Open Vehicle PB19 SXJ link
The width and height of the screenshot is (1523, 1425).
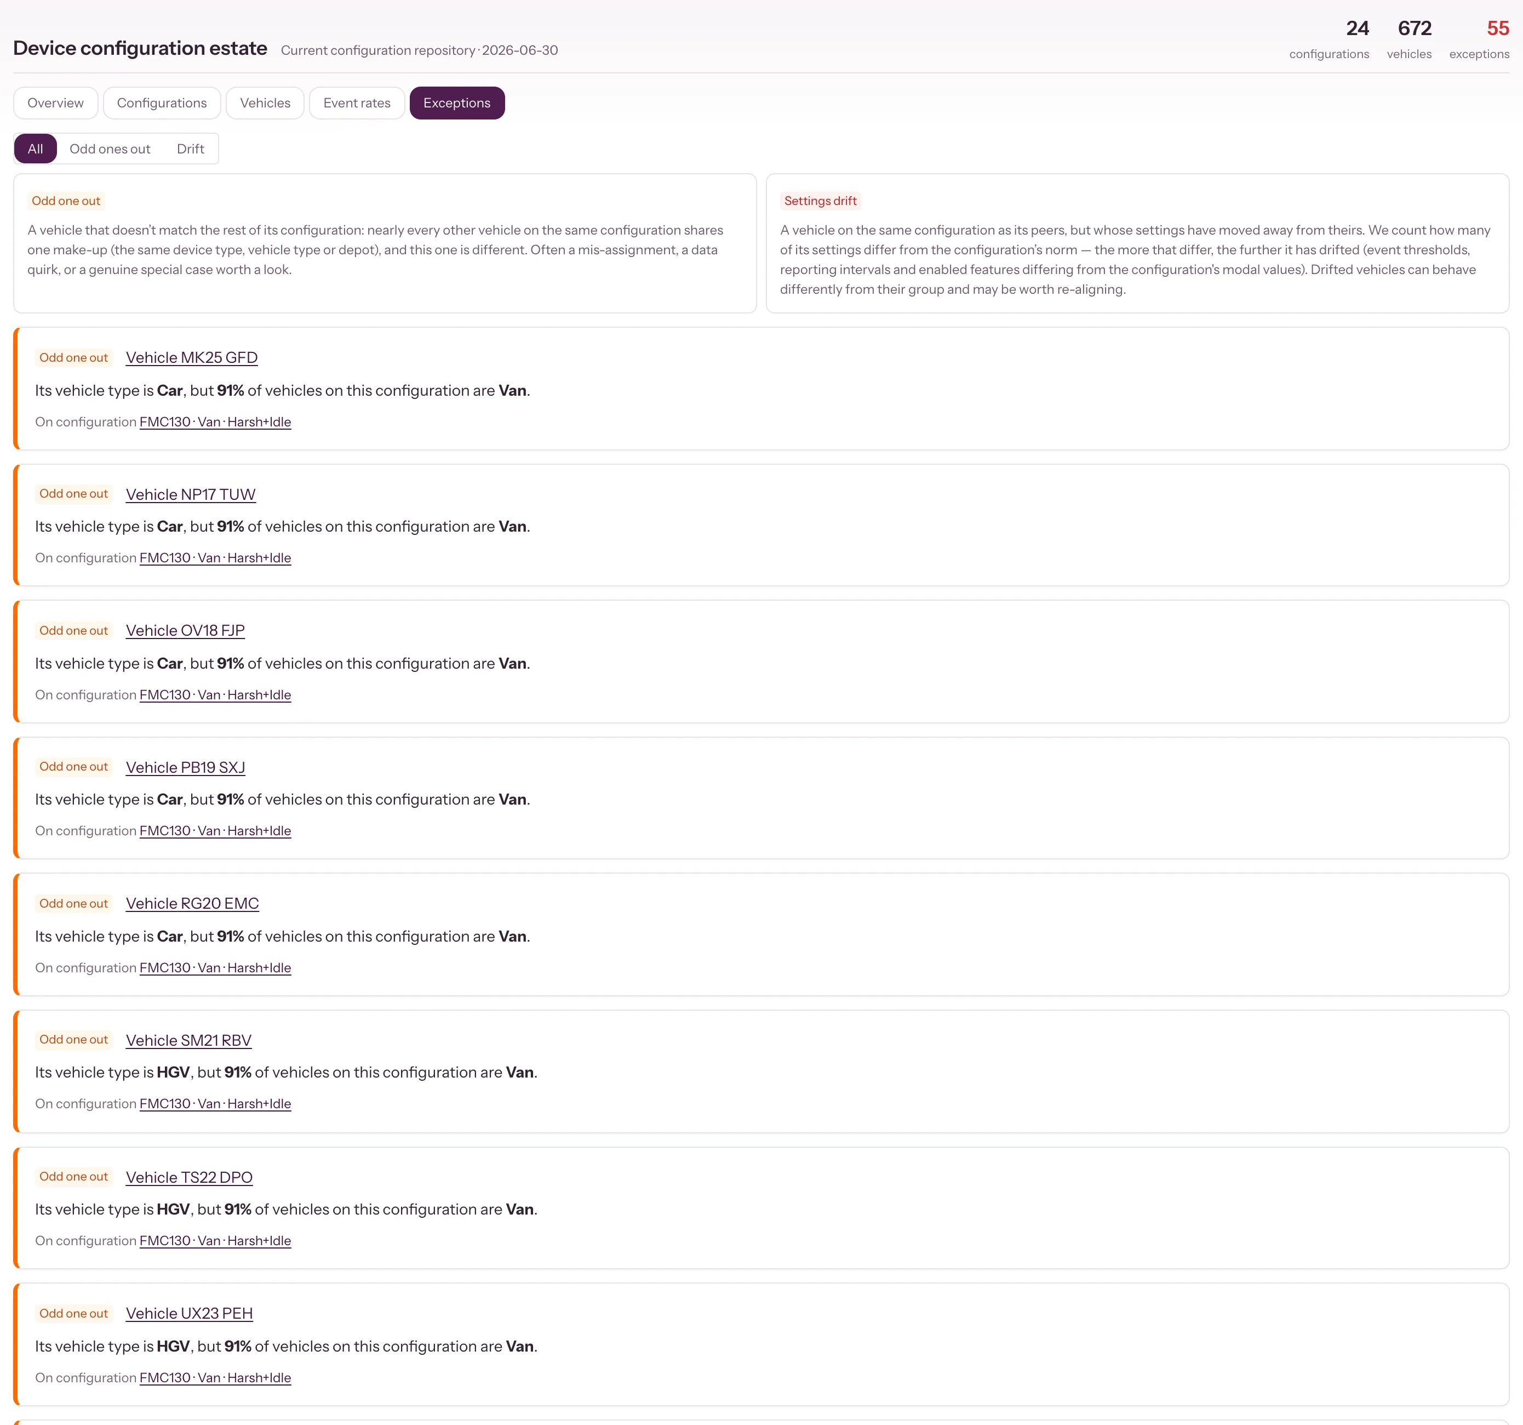[x=185, y=767]
